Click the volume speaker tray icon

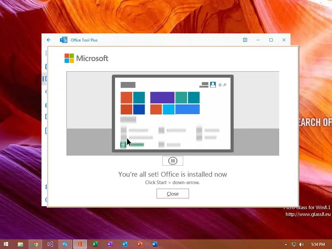pos(301,244)
